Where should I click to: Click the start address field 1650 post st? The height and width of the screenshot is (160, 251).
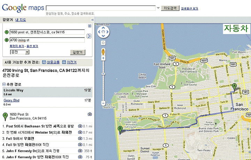[47, 32]
